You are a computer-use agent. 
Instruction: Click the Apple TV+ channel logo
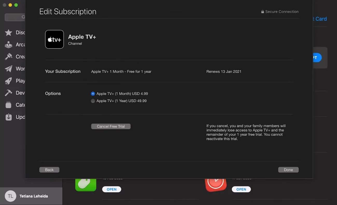54,39
